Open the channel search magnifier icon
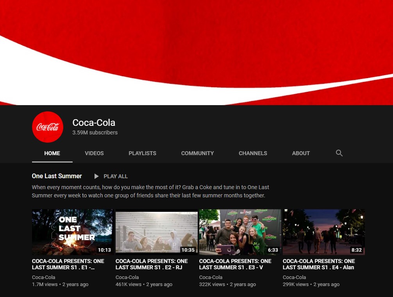This screenshot has width=393, height=297. click(339, 153)
